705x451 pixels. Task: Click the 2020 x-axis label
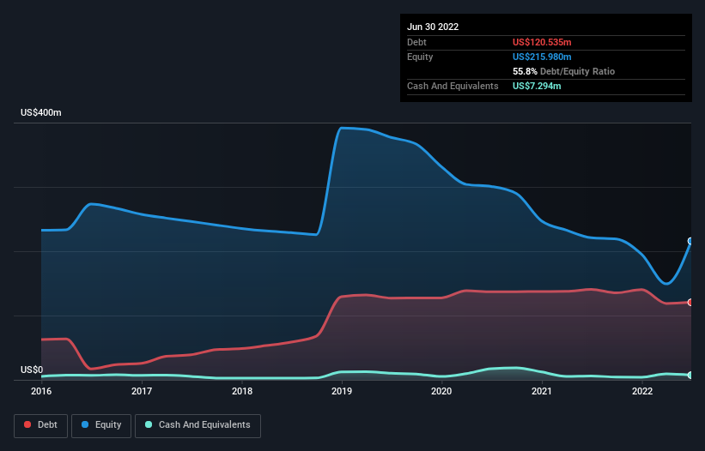click(x=441, y=391)
